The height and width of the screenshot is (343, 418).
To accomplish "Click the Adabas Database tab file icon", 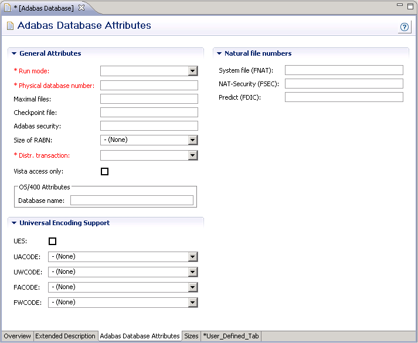I will pos(7,8).
